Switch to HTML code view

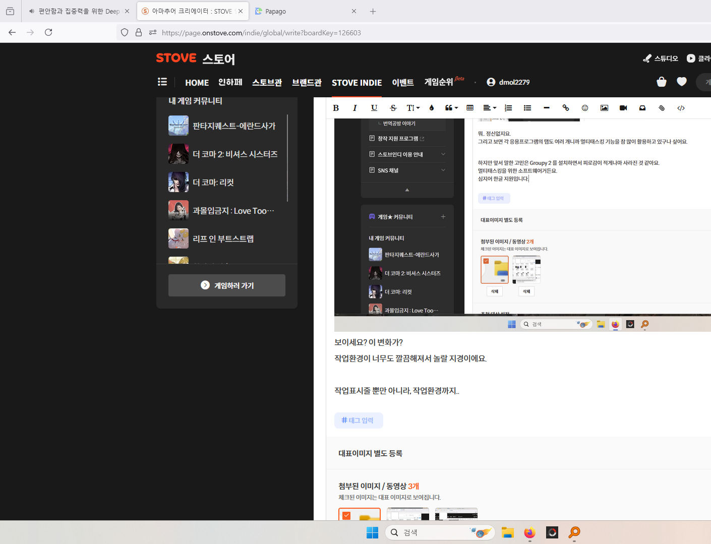[x=681, y=108]
